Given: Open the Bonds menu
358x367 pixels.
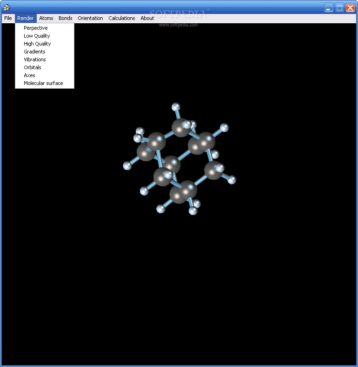Looking at the screenshot, I should coord(66,18).
